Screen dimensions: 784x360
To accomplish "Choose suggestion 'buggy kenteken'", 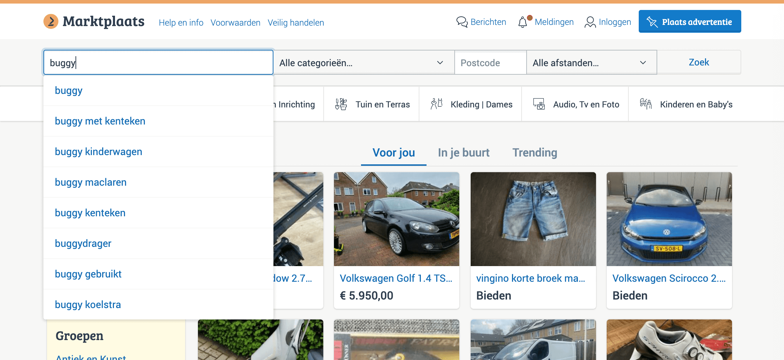I will 158,213.
